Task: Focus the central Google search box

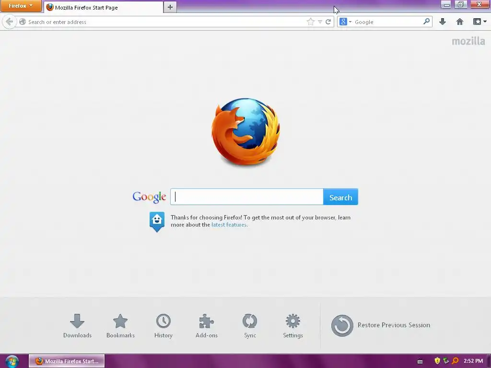Action: (247, 197)
